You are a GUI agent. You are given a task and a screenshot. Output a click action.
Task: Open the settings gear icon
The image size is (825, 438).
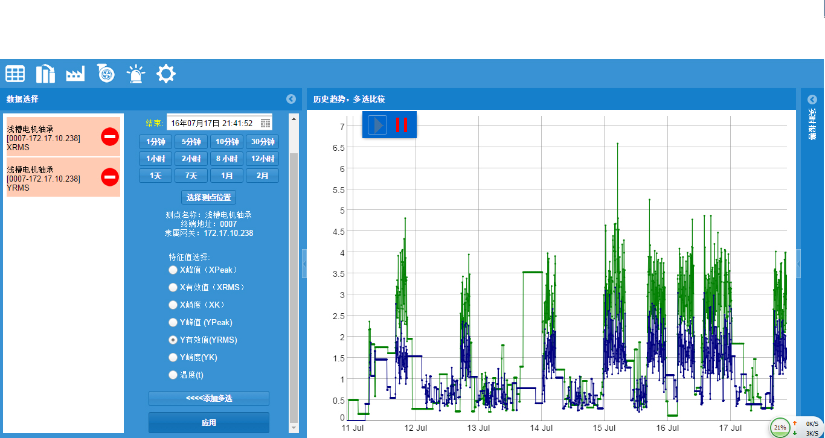click(166, 74)
